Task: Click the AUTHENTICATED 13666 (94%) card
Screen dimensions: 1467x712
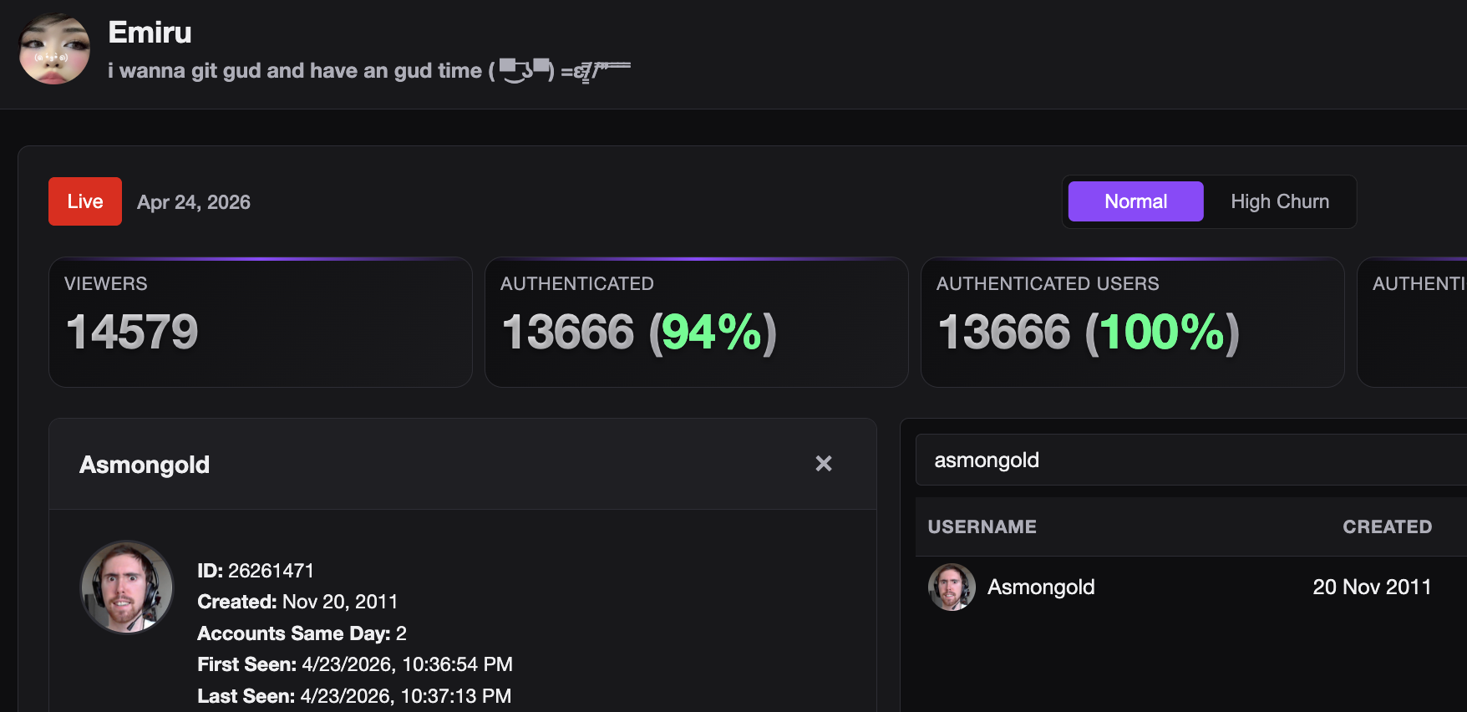Action: pos(696,322)
